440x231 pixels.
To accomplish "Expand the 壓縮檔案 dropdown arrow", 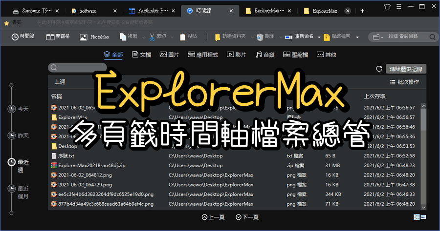I will point(357,37).
